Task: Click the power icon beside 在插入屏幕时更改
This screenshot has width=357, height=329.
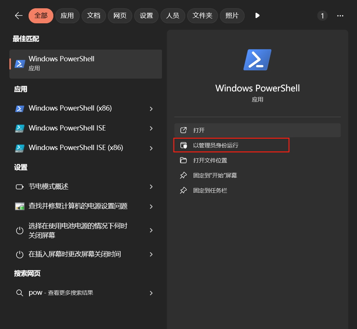Action: (20, 255)
